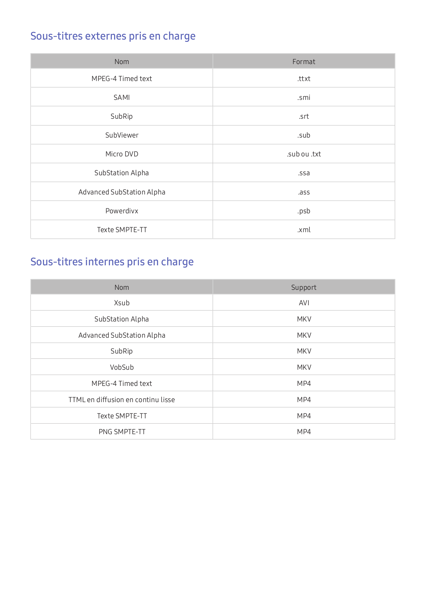Click the 'Sous-titres externes pris en charge' heading
This screenshot has width=426, height=603.
(x=113, y=36)
